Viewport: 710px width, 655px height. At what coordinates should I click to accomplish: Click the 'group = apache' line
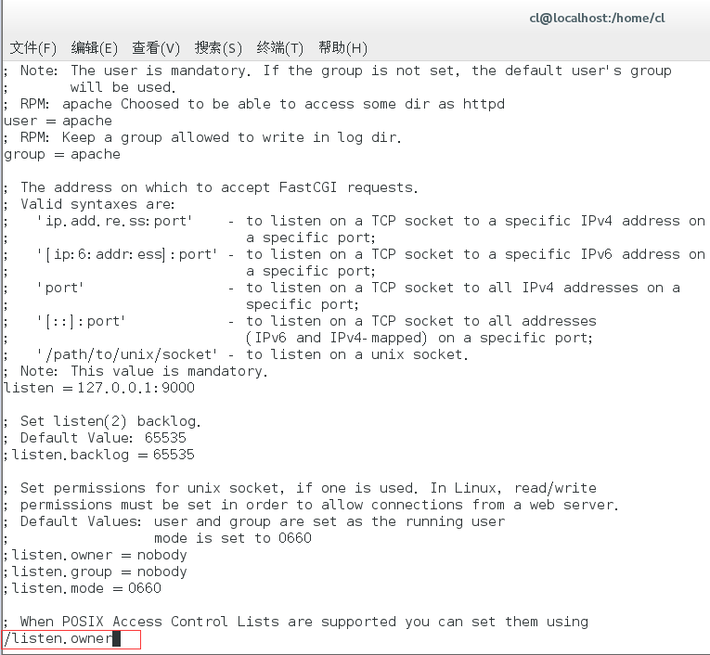[62, 154]
